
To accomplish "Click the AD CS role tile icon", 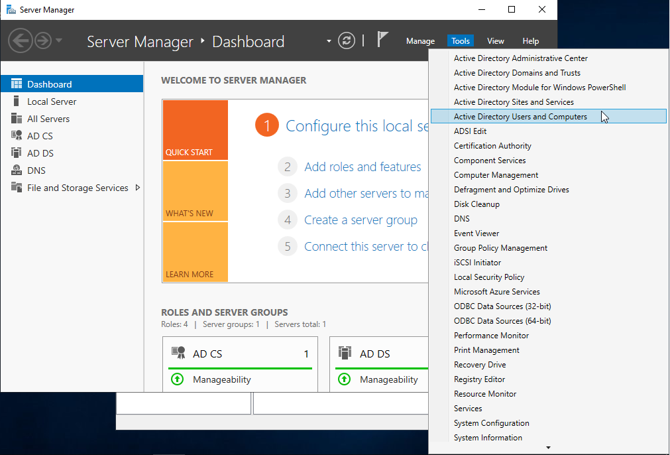I will tap(178, 353).
